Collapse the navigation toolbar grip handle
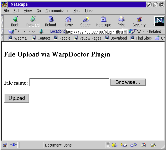 pos(2,22)
